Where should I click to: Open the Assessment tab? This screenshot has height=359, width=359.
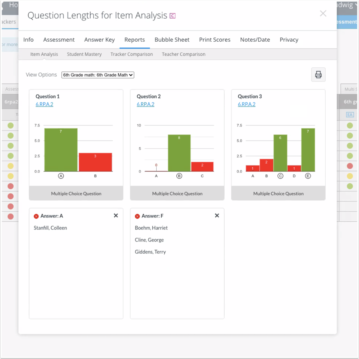click(x=59, y=40)
